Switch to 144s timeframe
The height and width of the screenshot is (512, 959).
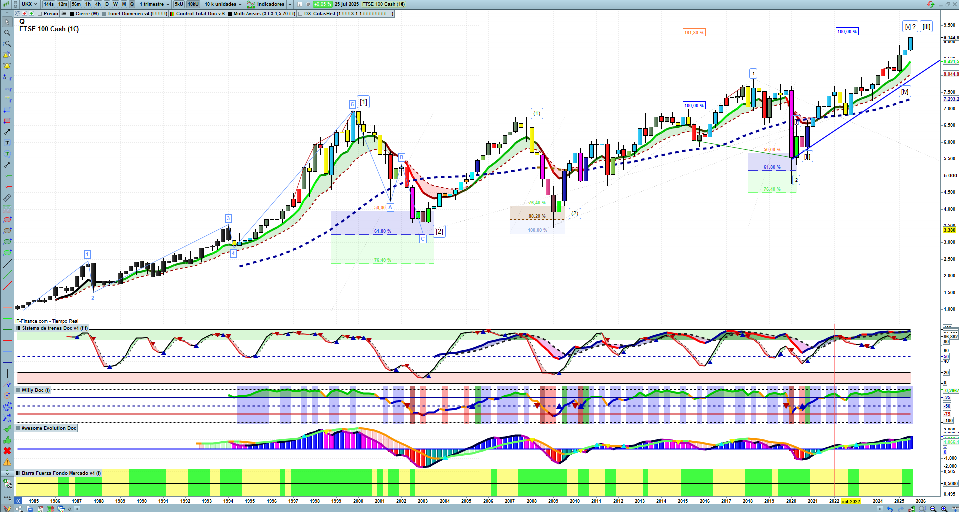click(x=49, y=4)
